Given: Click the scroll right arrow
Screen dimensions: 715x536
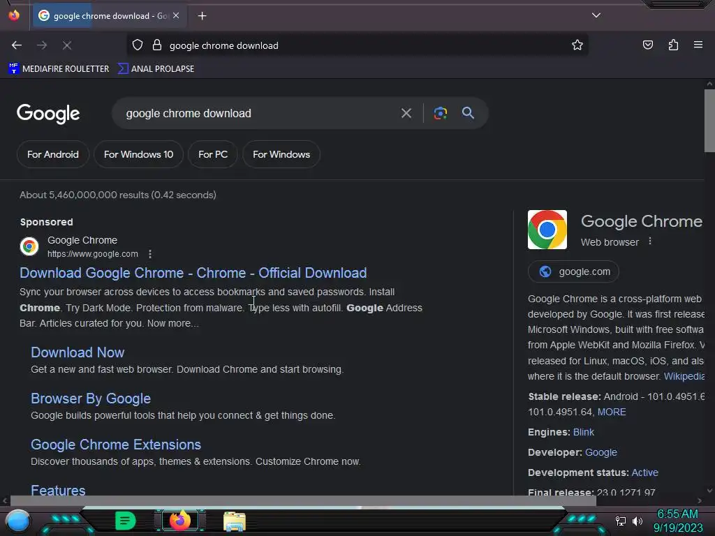Looking at the screenshot, I should click(700, 500).
